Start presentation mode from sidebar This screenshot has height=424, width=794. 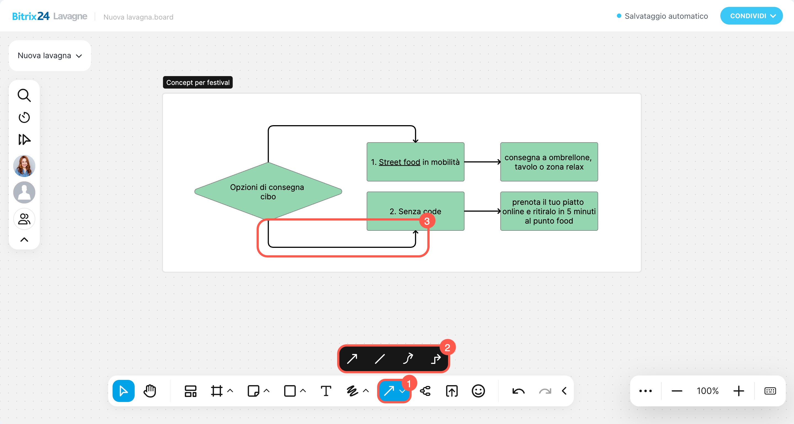click(x=24, y=139)
